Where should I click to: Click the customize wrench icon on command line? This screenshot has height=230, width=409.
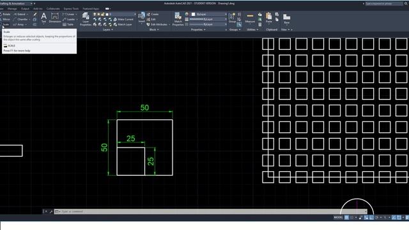click(51, 211)
